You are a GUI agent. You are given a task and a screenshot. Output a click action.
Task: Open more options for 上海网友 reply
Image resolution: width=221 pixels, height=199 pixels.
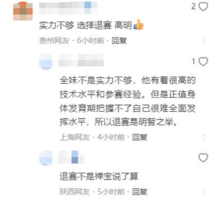click(x=204, y=138)
